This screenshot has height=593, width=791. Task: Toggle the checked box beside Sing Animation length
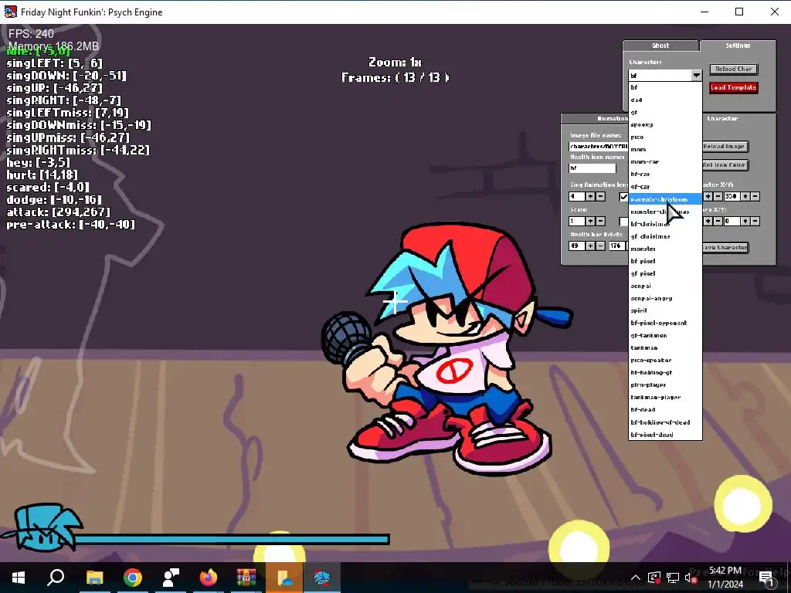623,197
